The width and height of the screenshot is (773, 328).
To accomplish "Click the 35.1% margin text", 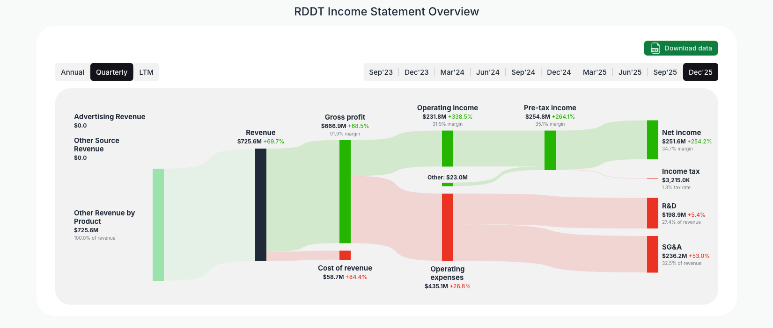I will [x=550, y=124].
